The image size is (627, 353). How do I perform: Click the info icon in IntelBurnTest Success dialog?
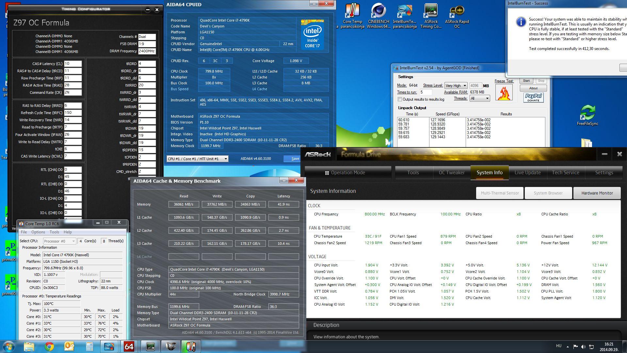521,22
